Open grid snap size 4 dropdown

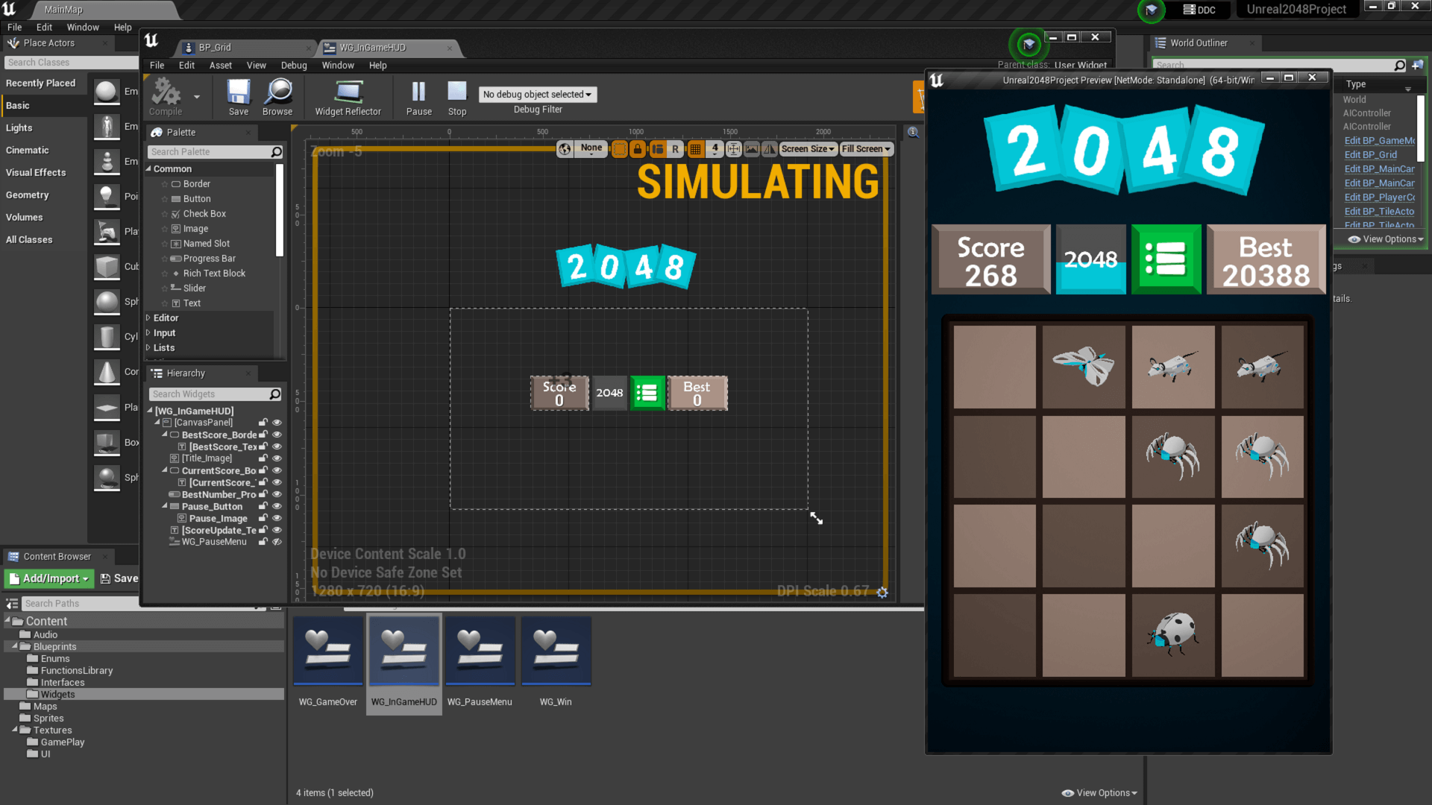[715, 149]
